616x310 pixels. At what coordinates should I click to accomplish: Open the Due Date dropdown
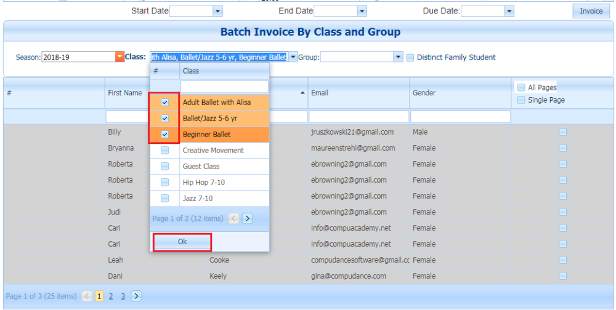[x=509, y=11]
